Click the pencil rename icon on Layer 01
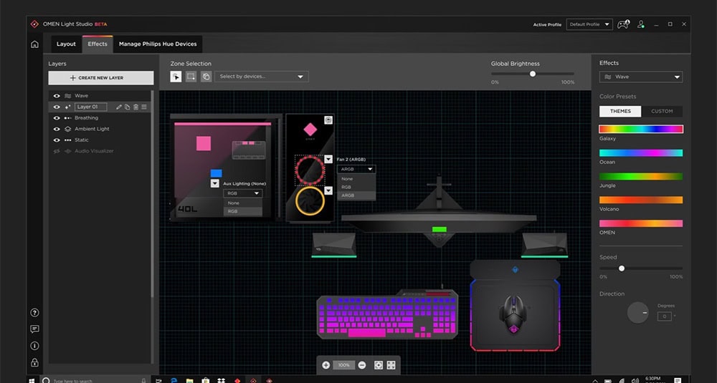The image size is (717, 383). point(119,107)
